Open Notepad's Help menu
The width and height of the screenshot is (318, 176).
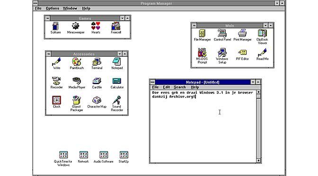click(194, 87)
